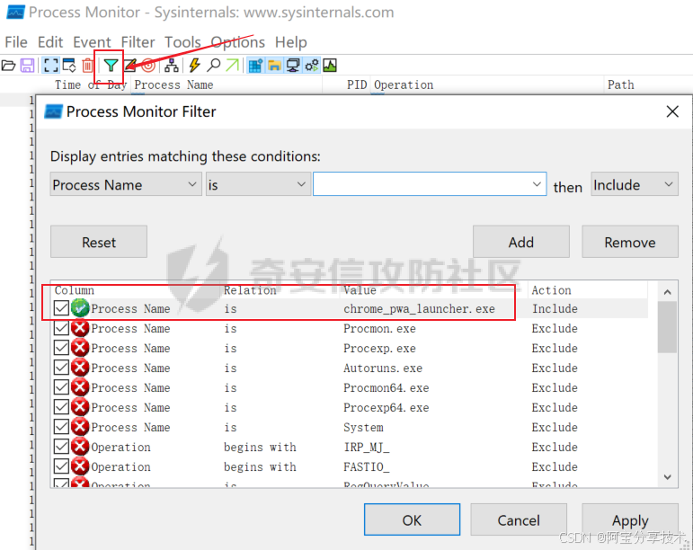693x550 pixels.
Task: Open the Filter dialog with the funnel icon
Action: (111, 66)
